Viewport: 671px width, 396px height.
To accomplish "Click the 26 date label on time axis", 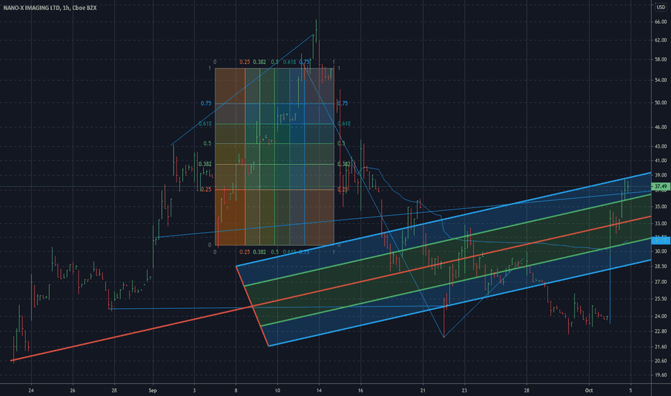I will [72, 390].
